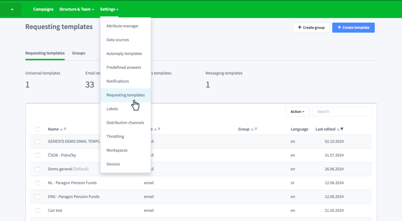The image size is (402, 221).
Task: Click the Language column header
Action: 299,129
